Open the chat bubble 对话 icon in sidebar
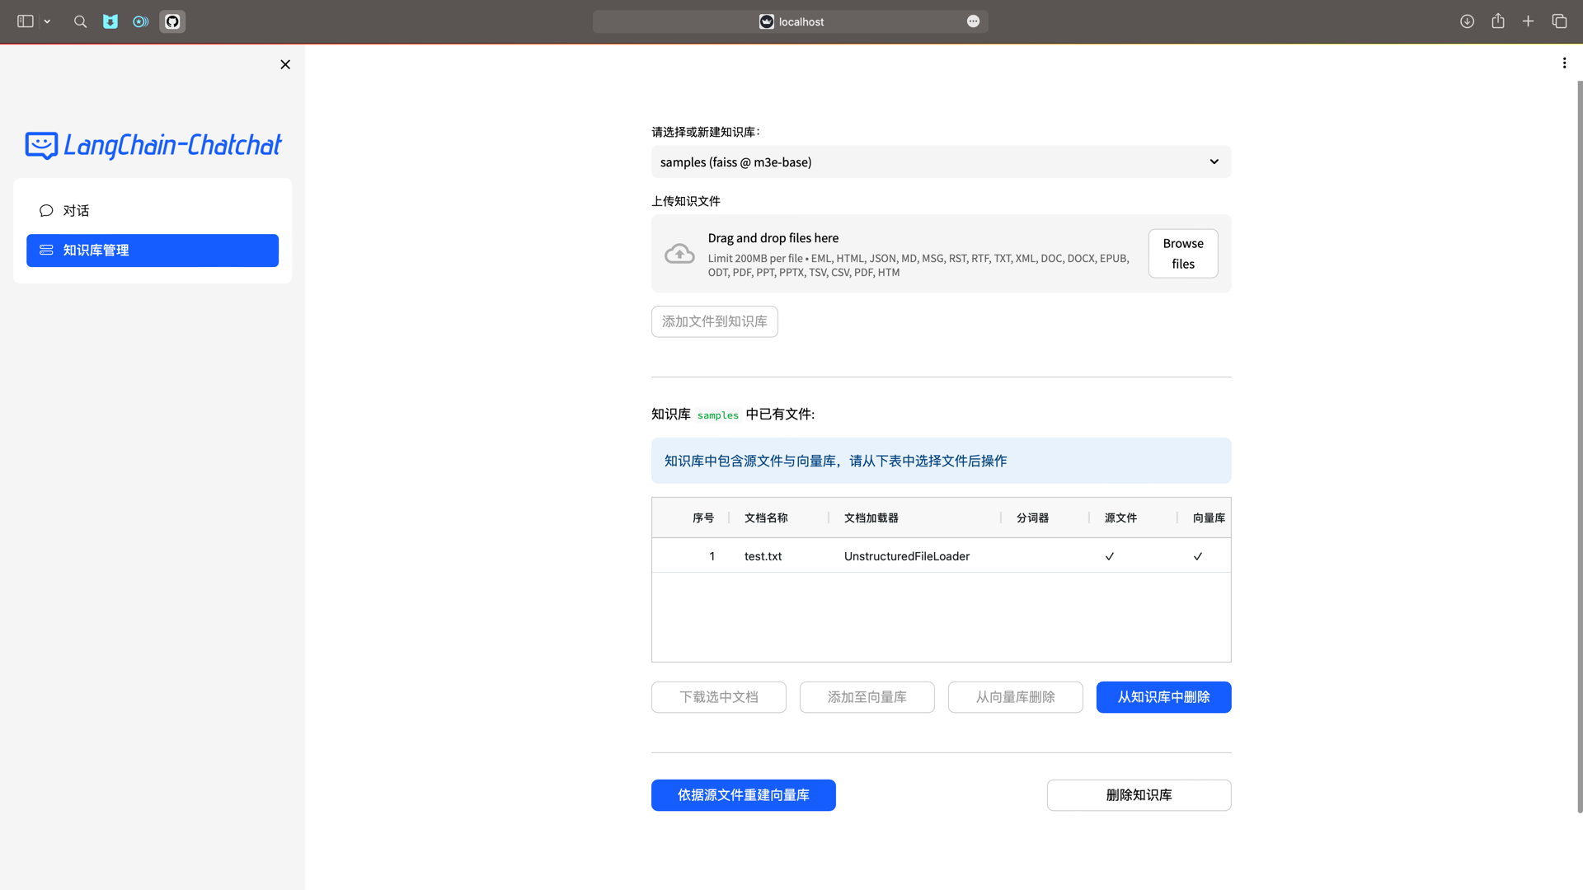The image size is (1583, 890). (46, 210)
